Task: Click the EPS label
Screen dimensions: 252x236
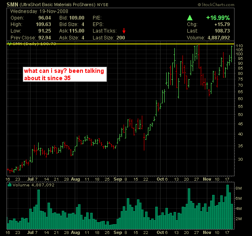Action: (x=98, y=24)
